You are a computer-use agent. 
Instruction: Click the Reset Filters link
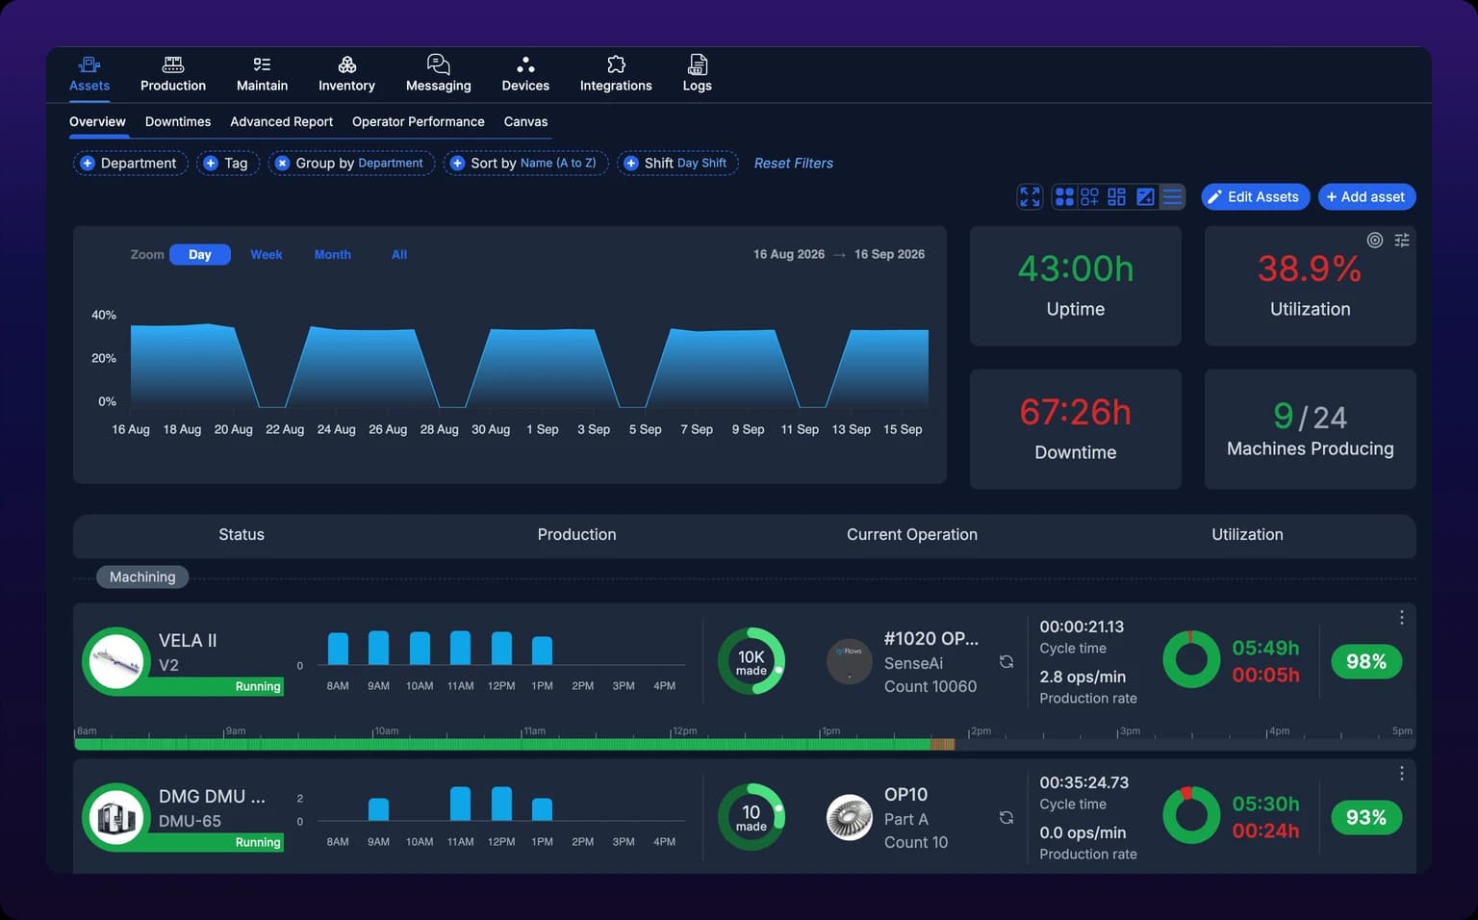794,163
